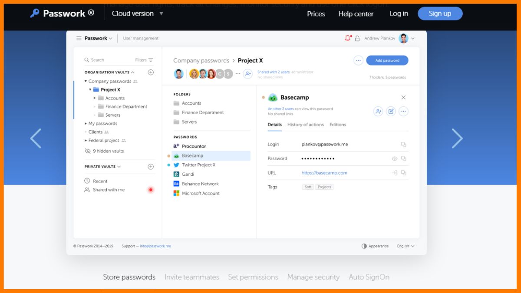This screenshot has width=521, height=293.
Task: Open the search magnifier in sidebar
Action: (x=87, y=60)
